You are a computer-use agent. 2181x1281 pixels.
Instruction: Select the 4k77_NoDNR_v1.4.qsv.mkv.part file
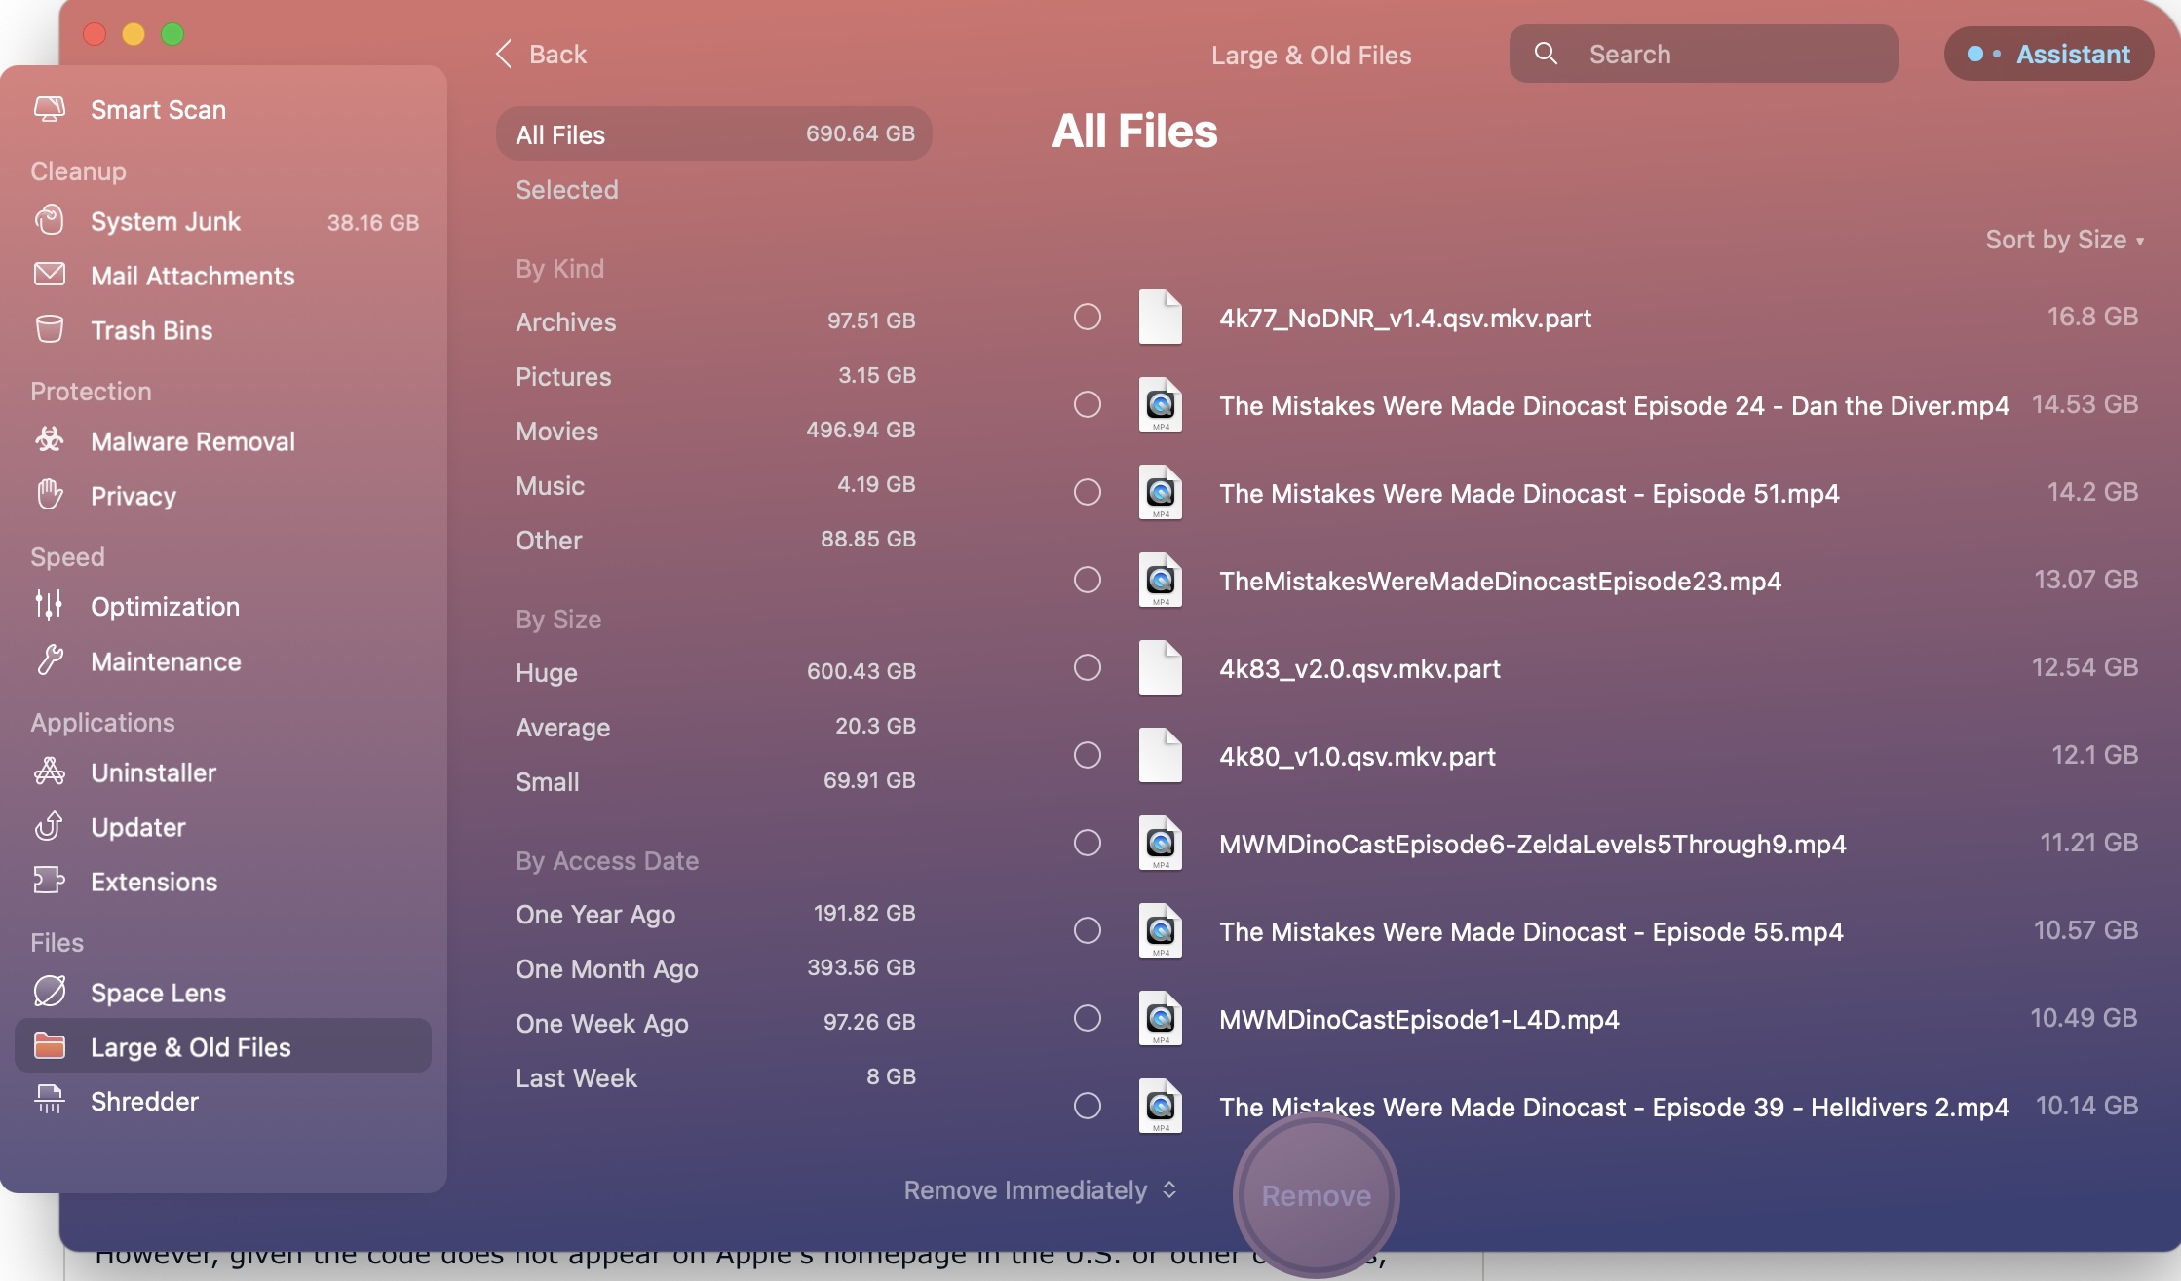pyautogui.click(x=1088, y=317)
